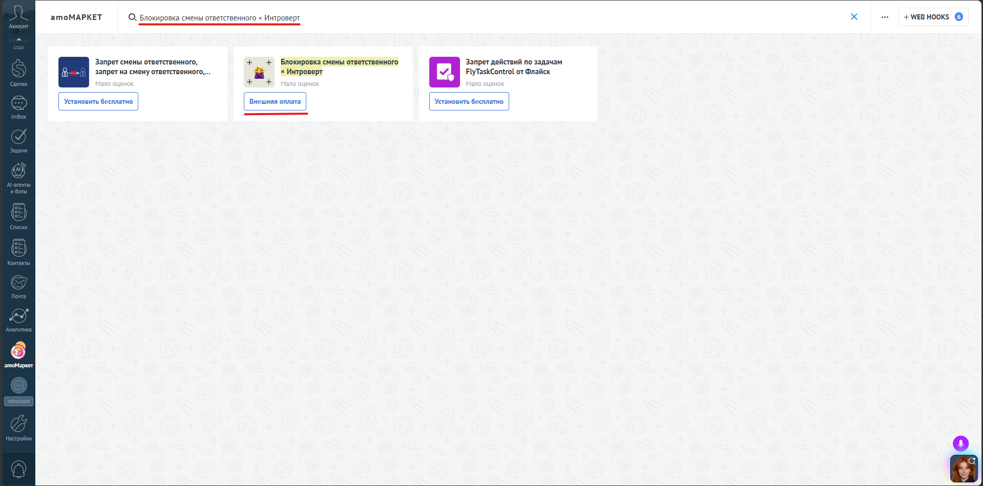Open the Контакты section
Screen dimensions: 983x486
(x=18, y=252)
